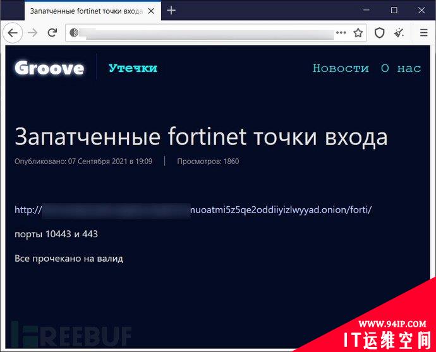Screen dimensions: 436x352
Task: Open the browser hamburger menu
Action: tap(424, 33)
